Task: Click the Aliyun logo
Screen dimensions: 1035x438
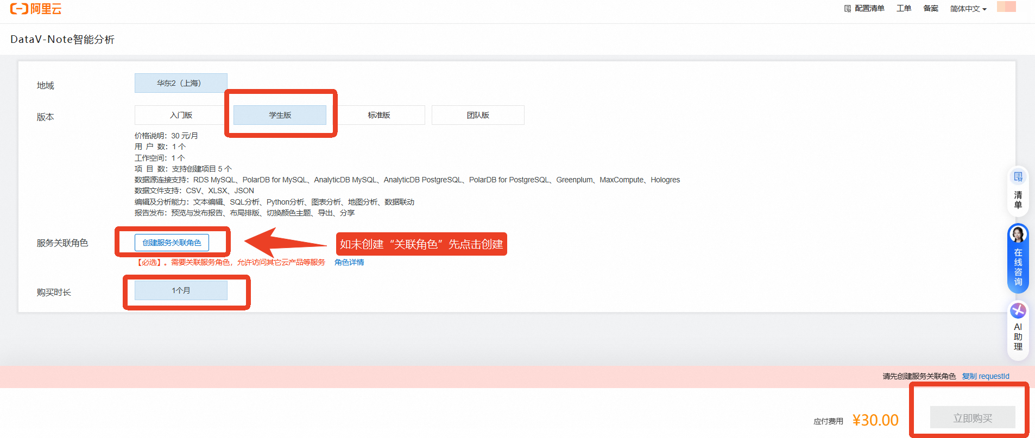Action: (36, 9)
